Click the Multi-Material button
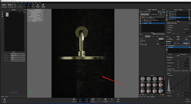Viewport: 191px width, 104px height. coord(154,14)
